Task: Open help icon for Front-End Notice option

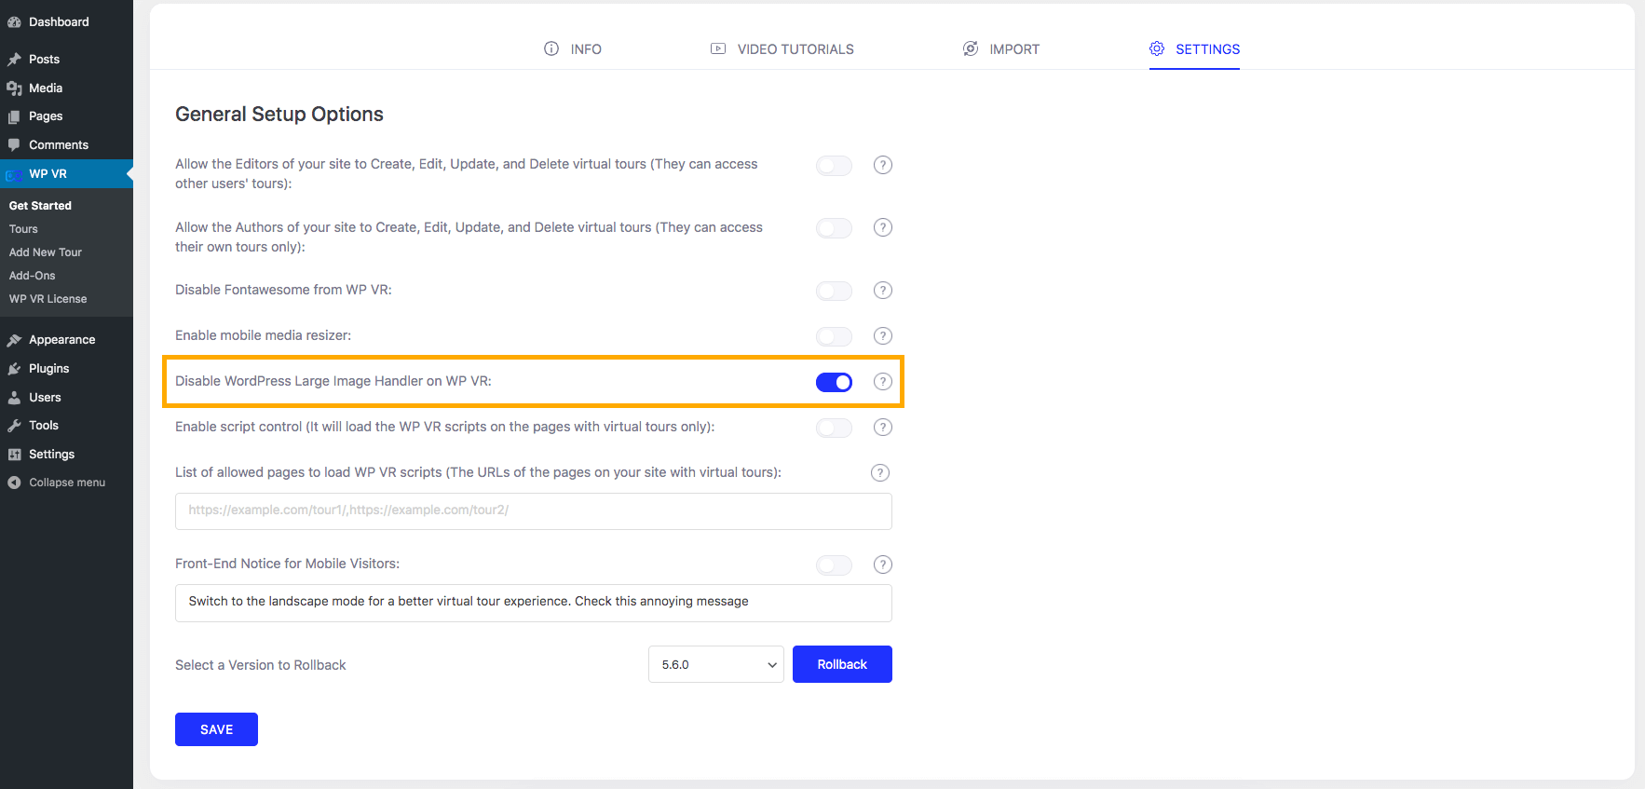Action: click(883, 565)
